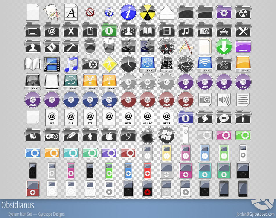Click the font document icon with letter A
276x218 pixels.
(71, 12)
